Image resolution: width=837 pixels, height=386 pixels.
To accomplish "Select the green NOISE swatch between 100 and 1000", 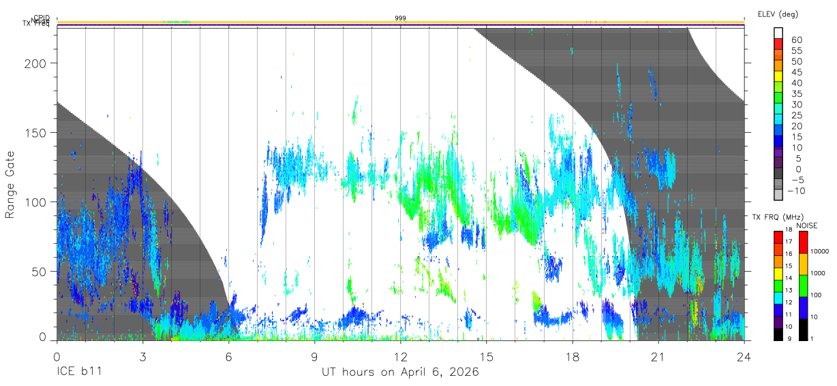I will click(x=803, y=285).
